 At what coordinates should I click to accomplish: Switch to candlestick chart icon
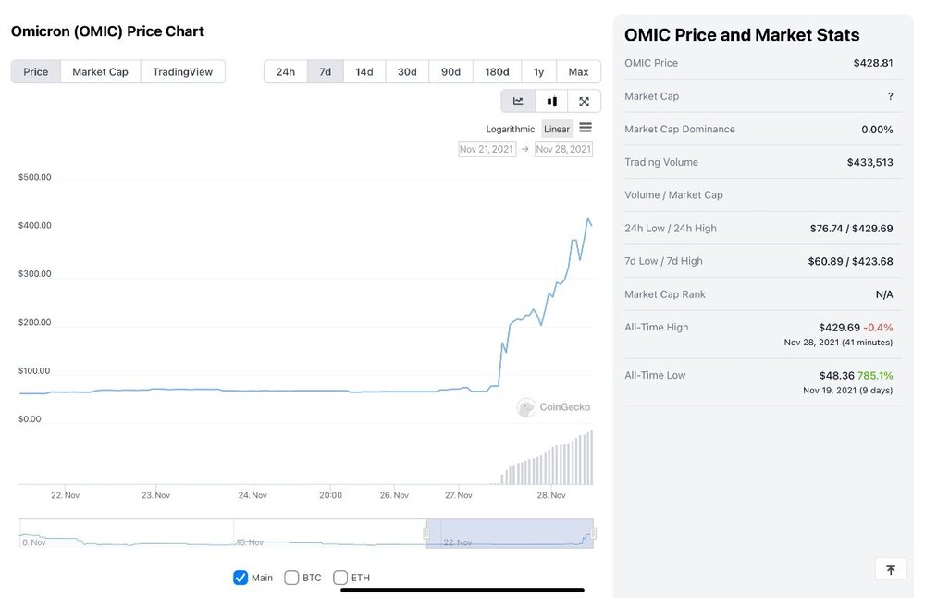(x=551, y=101)
